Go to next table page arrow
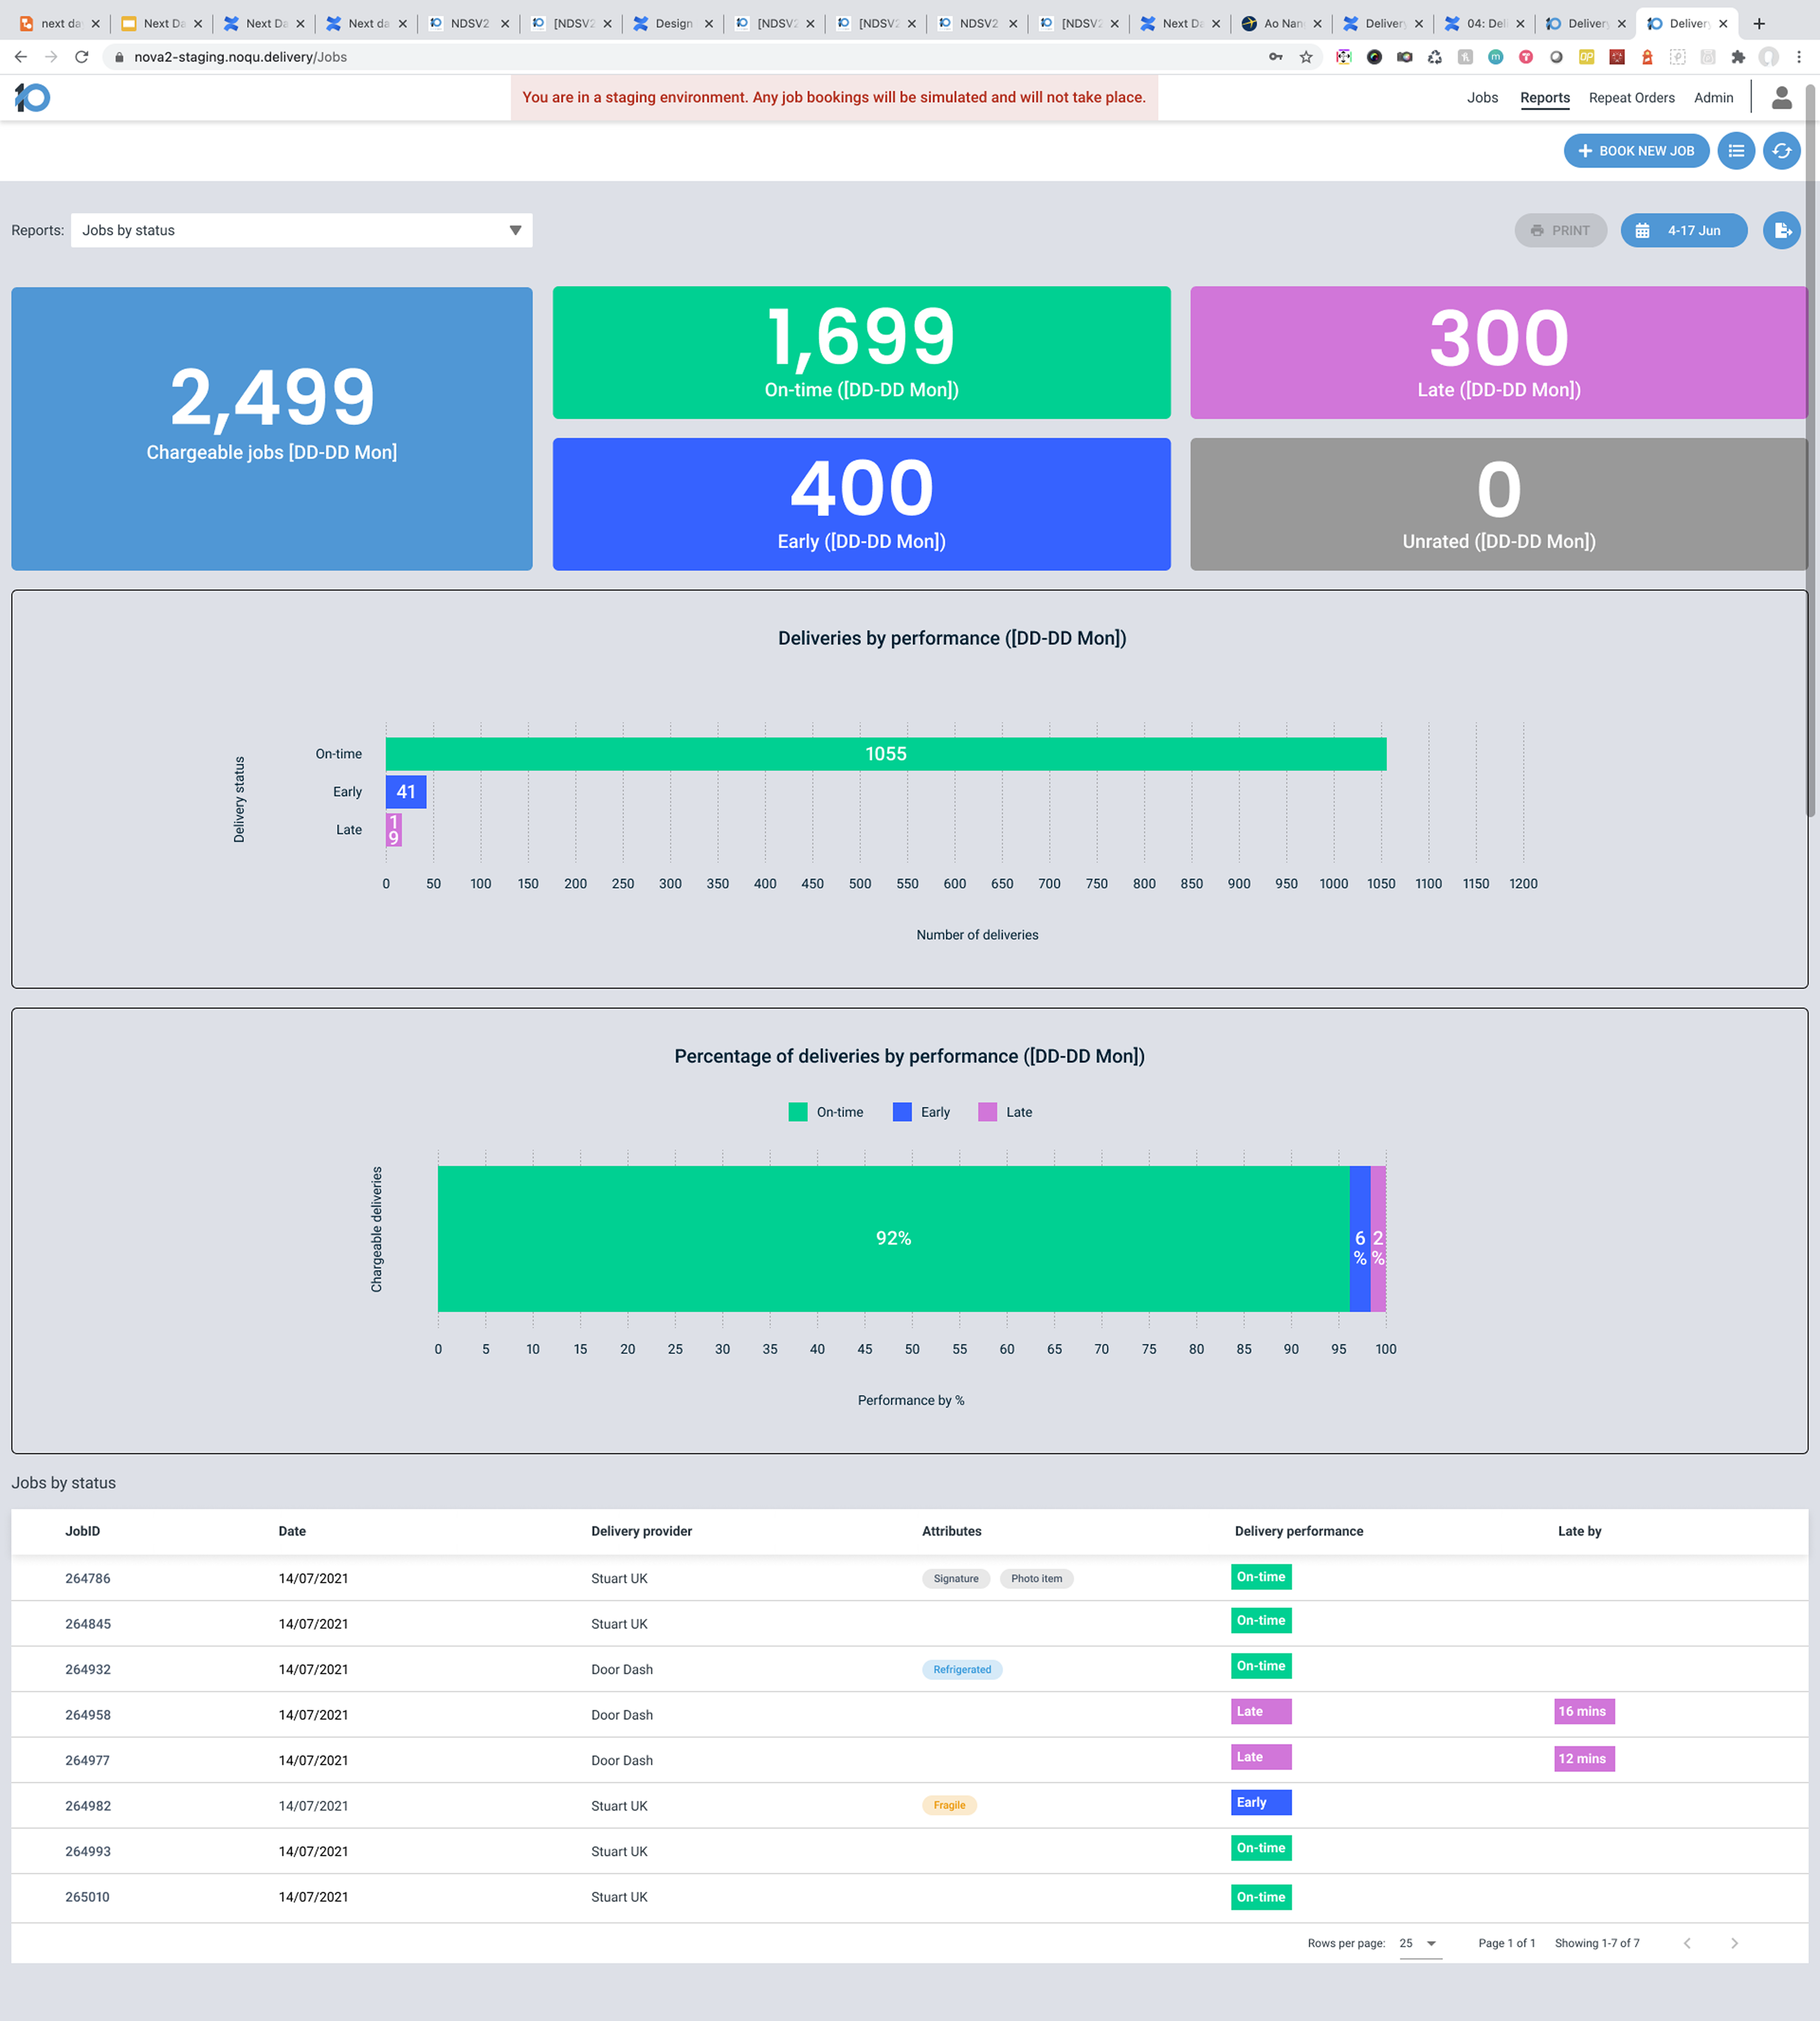Image resolution: width=1820 pixels, height=2021 pixels. tap(1734, 1943)
